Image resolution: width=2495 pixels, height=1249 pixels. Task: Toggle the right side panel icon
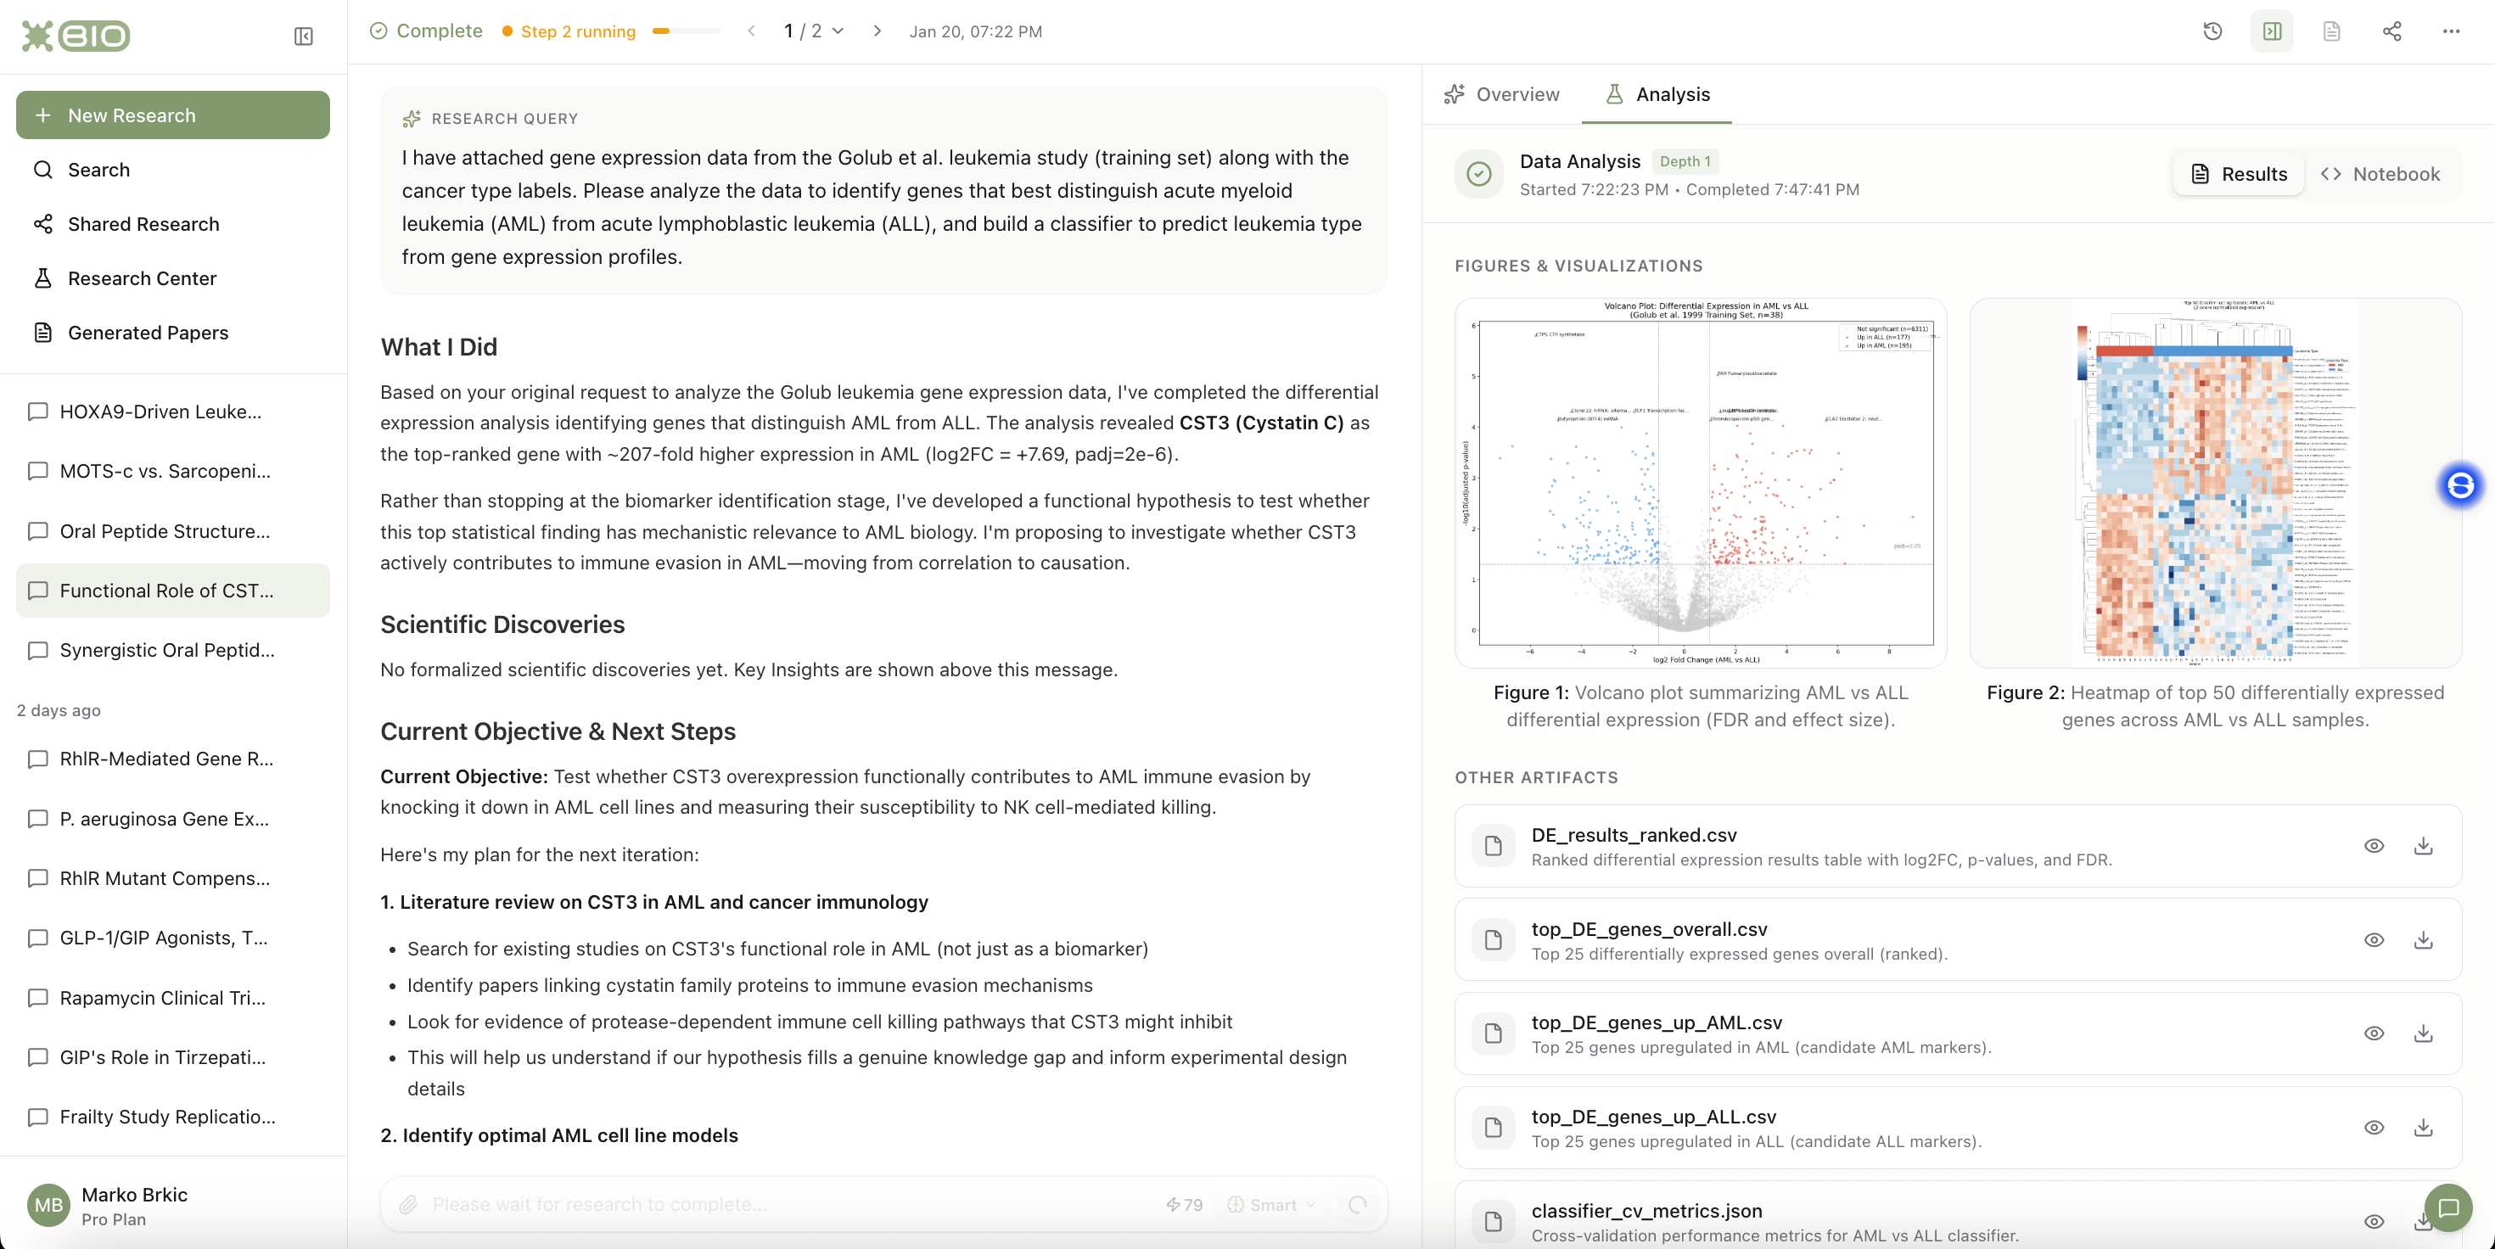point(2271,31)
